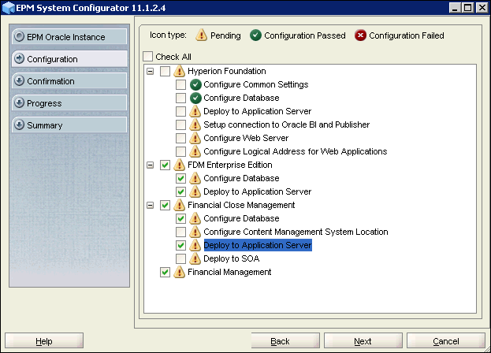Select Configure Logical Address for Web Applications text

[x=296, y=152]
